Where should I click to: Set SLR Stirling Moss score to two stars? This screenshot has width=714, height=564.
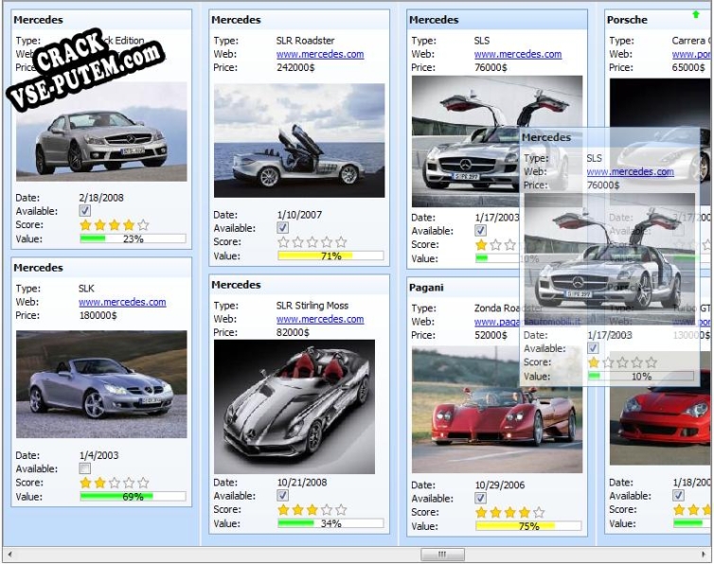pyautogui.click(x=297, y=510)
